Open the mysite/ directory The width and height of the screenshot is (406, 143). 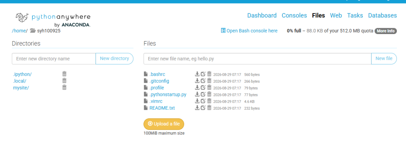click(21, 88)
